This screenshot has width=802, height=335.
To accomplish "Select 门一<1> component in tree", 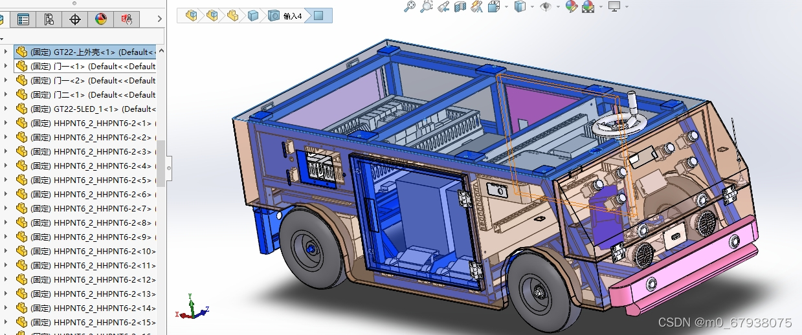I will [x=85, y=66].
